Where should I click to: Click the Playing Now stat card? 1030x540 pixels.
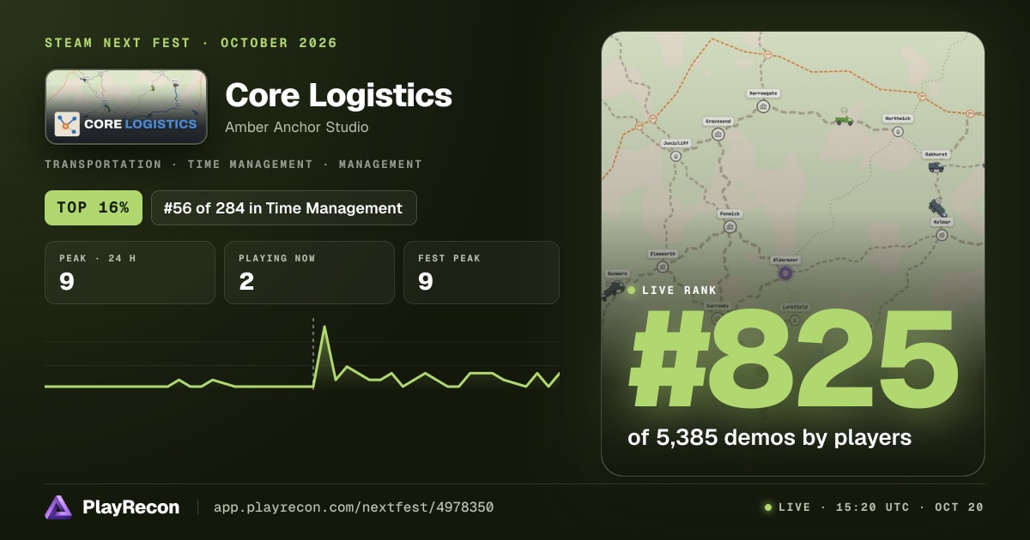(309, 273)
